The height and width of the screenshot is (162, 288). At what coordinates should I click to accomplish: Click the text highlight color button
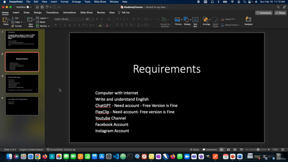tap(100, 25)
